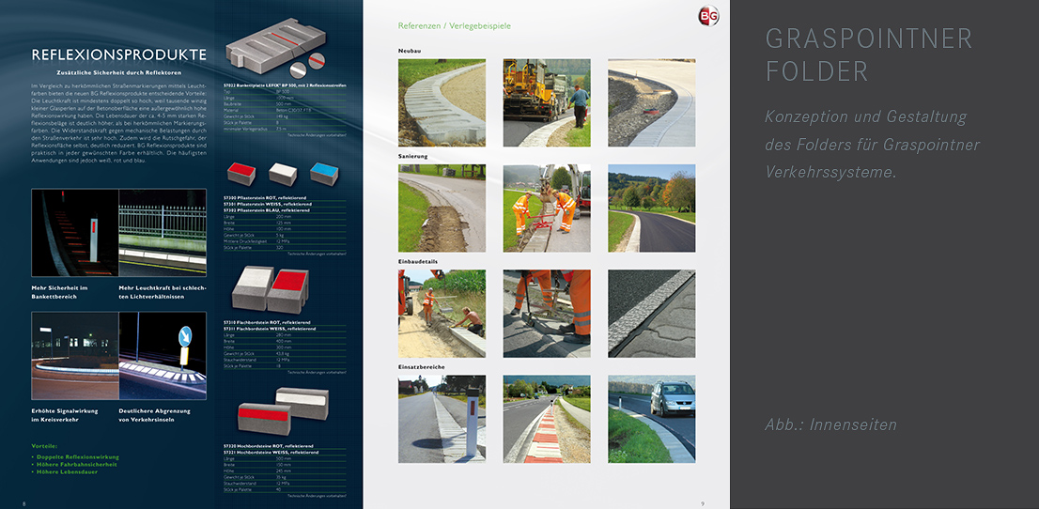Click caption 'Mehr Leuchtkraft bei schlechten Lichtverhältnissen'
The height and width of the screenshot is (509, 1039).
click(x=163, y=292)
